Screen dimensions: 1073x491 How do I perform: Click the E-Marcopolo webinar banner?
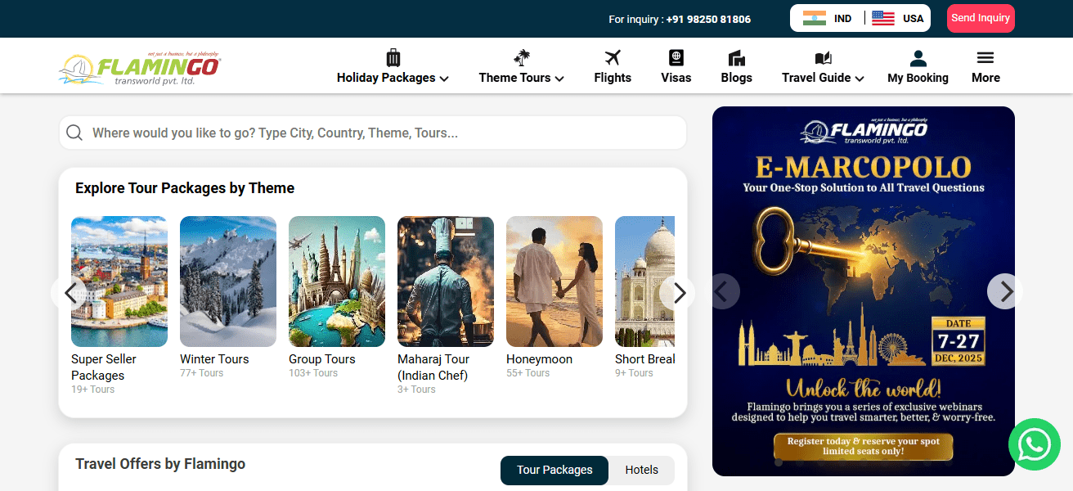coord(864,291)
